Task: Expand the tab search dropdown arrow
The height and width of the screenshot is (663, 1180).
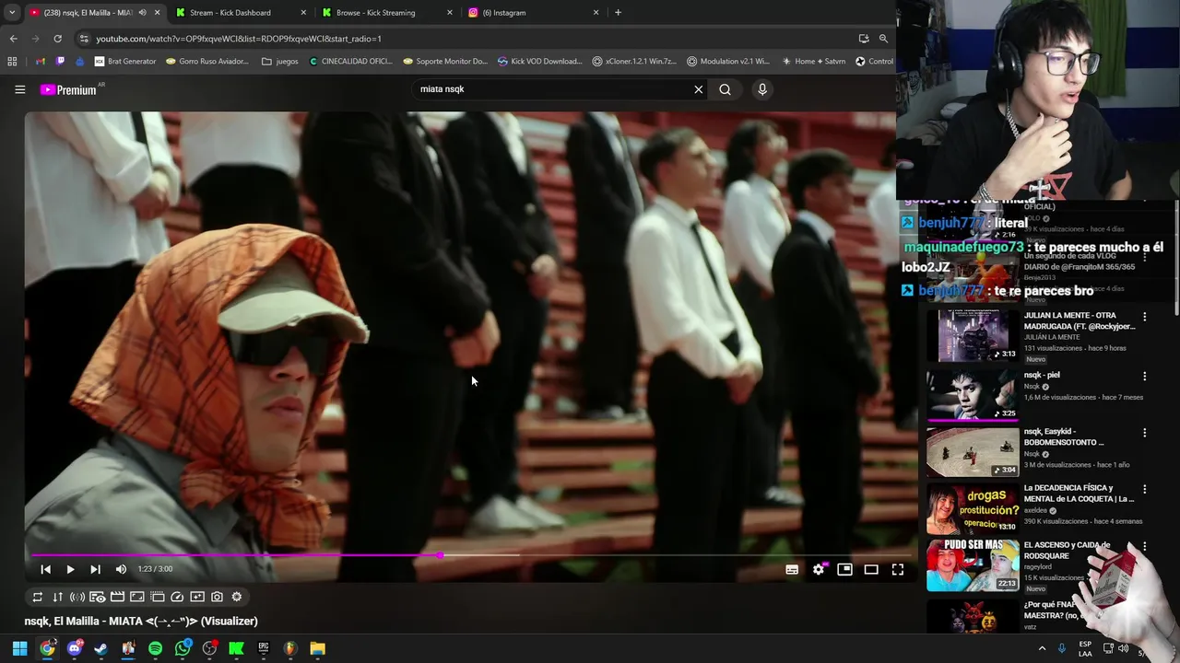Action: point(12,13)
